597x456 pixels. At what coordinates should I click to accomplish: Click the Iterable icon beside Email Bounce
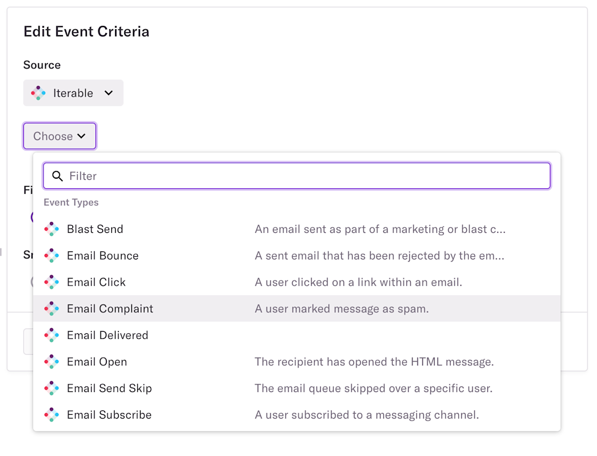(x=52, y=256)
